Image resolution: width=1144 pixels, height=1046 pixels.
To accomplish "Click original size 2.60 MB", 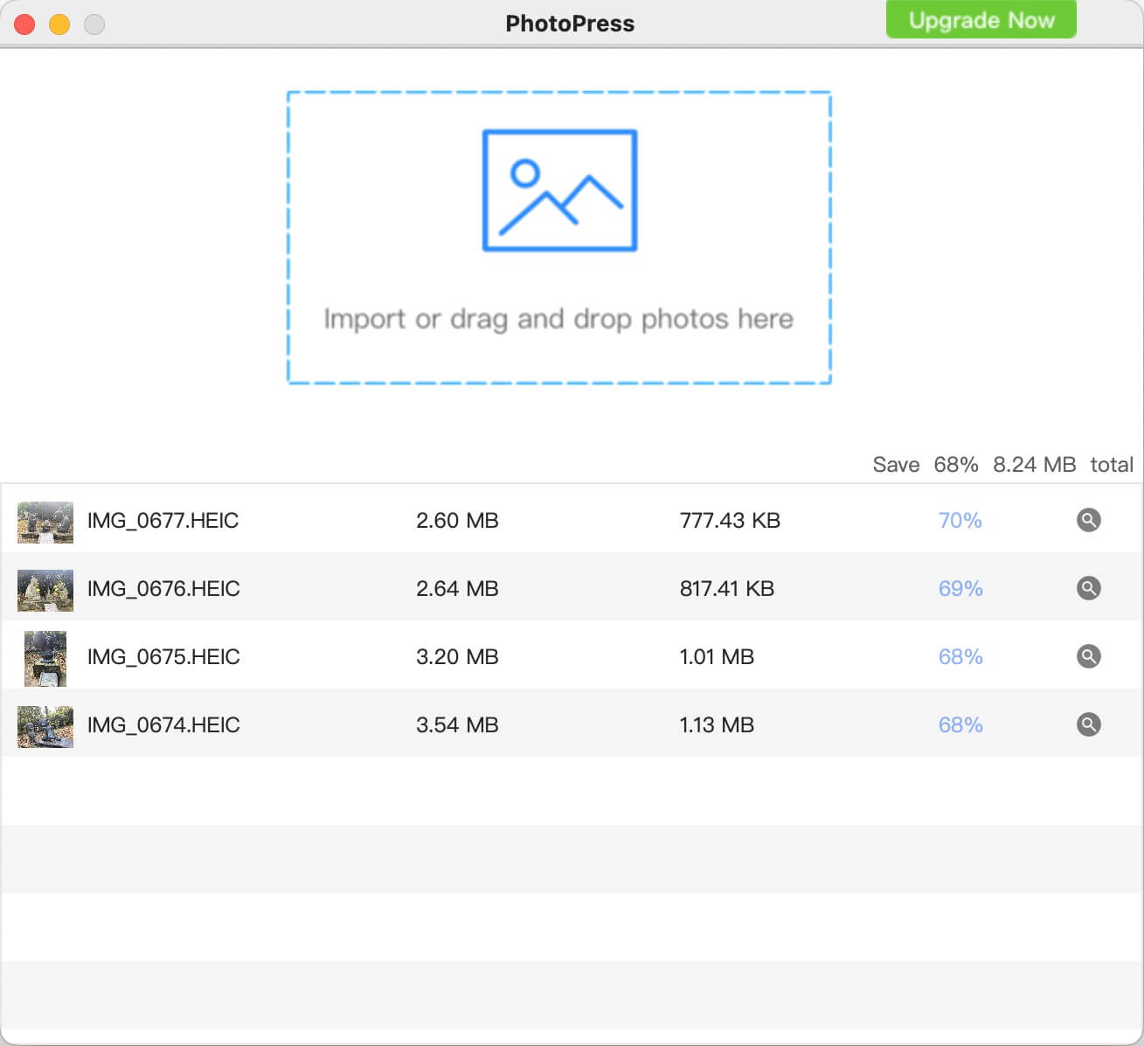I will tap(457, 521).
